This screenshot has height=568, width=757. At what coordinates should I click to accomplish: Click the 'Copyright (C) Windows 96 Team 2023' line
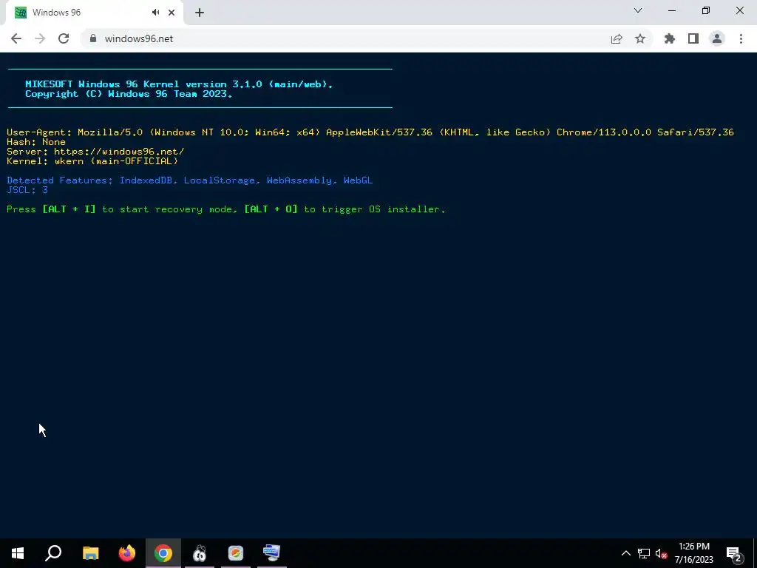pyautogui.click(x=129, y=94)
